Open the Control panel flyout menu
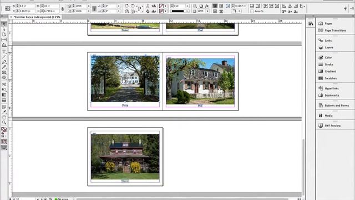 (352, 8)
